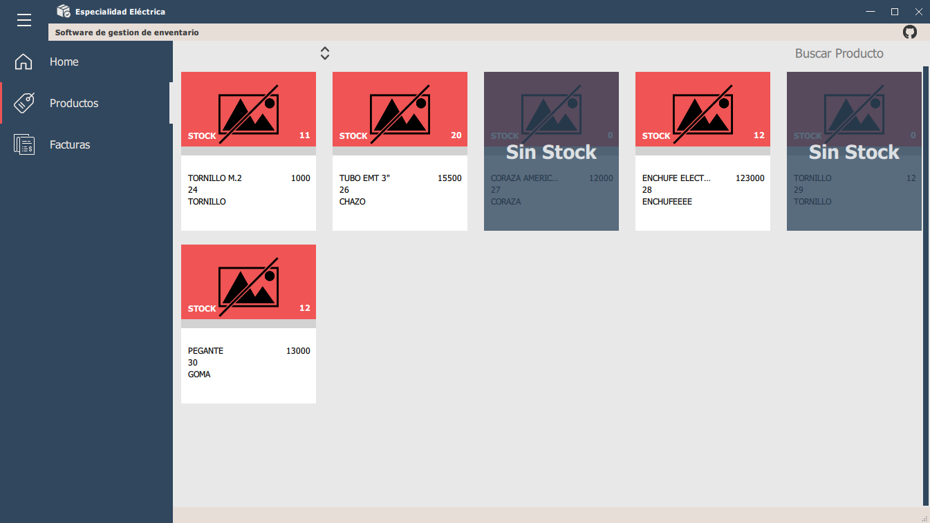Click the Especialidad Eléctrica app logo
The image size is (930, 523).
pos(64,11)
